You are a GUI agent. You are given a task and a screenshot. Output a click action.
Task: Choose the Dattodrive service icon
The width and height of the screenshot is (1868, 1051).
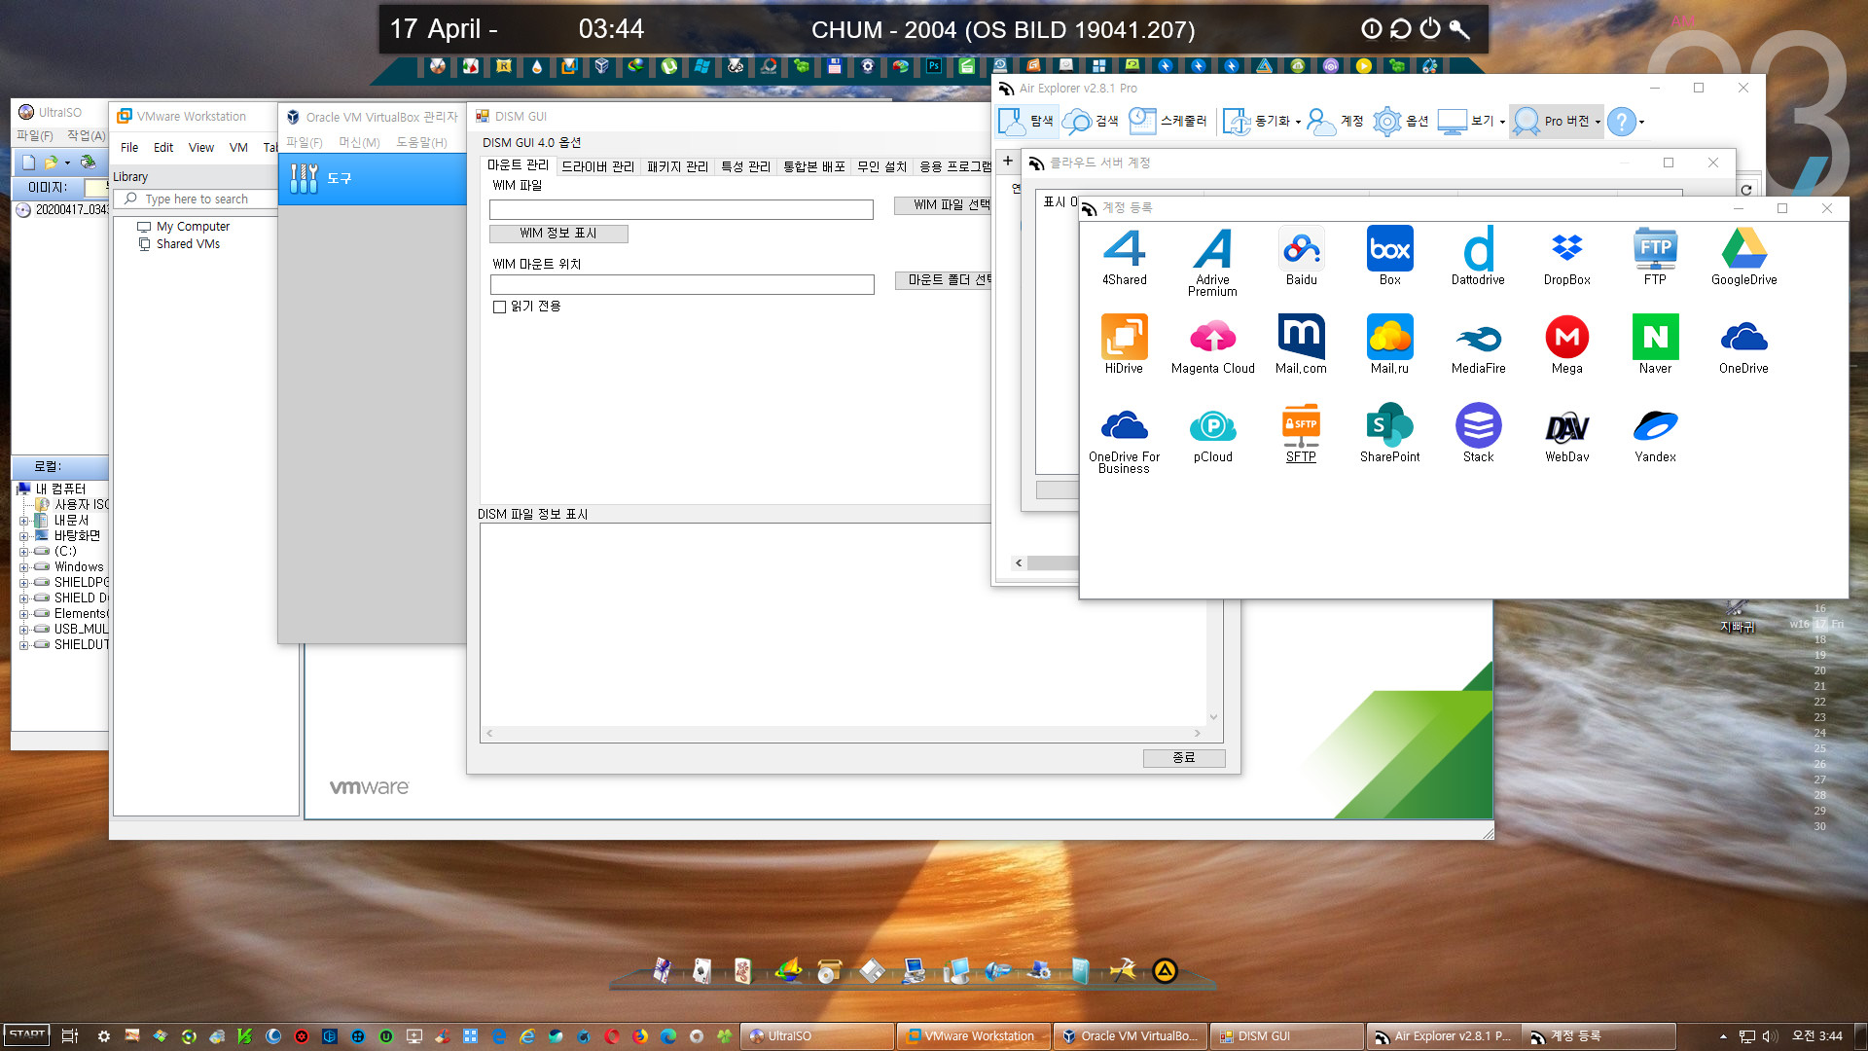point(1478,257)
